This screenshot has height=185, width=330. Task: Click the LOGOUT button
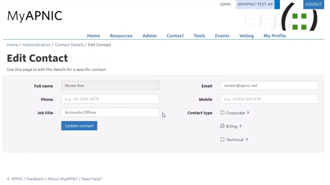click(313, 4)
